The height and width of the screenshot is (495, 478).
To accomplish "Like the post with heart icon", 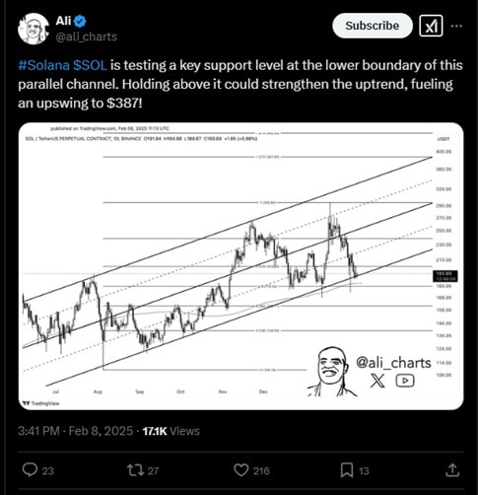I will [241, 470].
